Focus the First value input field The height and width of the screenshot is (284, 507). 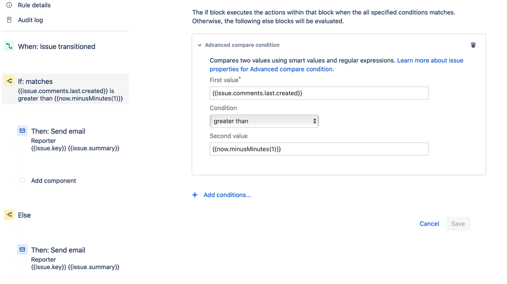pos(319,93)
